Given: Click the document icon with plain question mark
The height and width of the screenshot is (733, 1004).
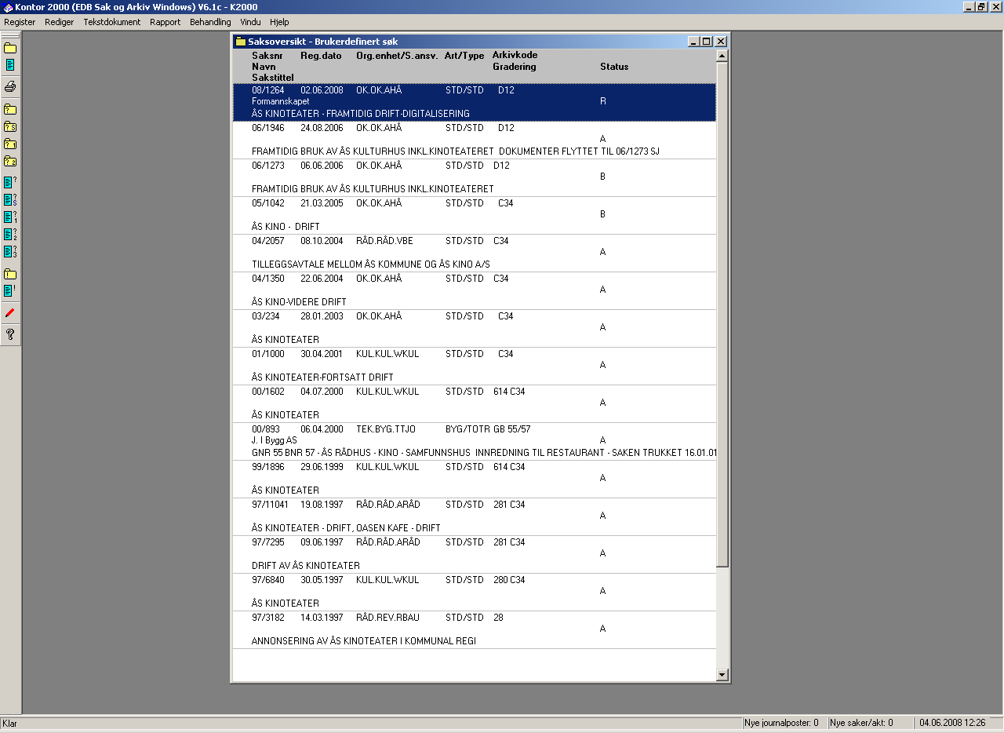Looking at the screenshot, I should click(10, 182).
